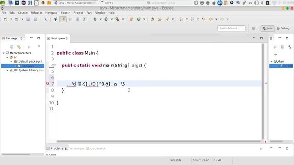Open the Navigate menu
This screenshot has width=294, height=165.
point(51,13)
